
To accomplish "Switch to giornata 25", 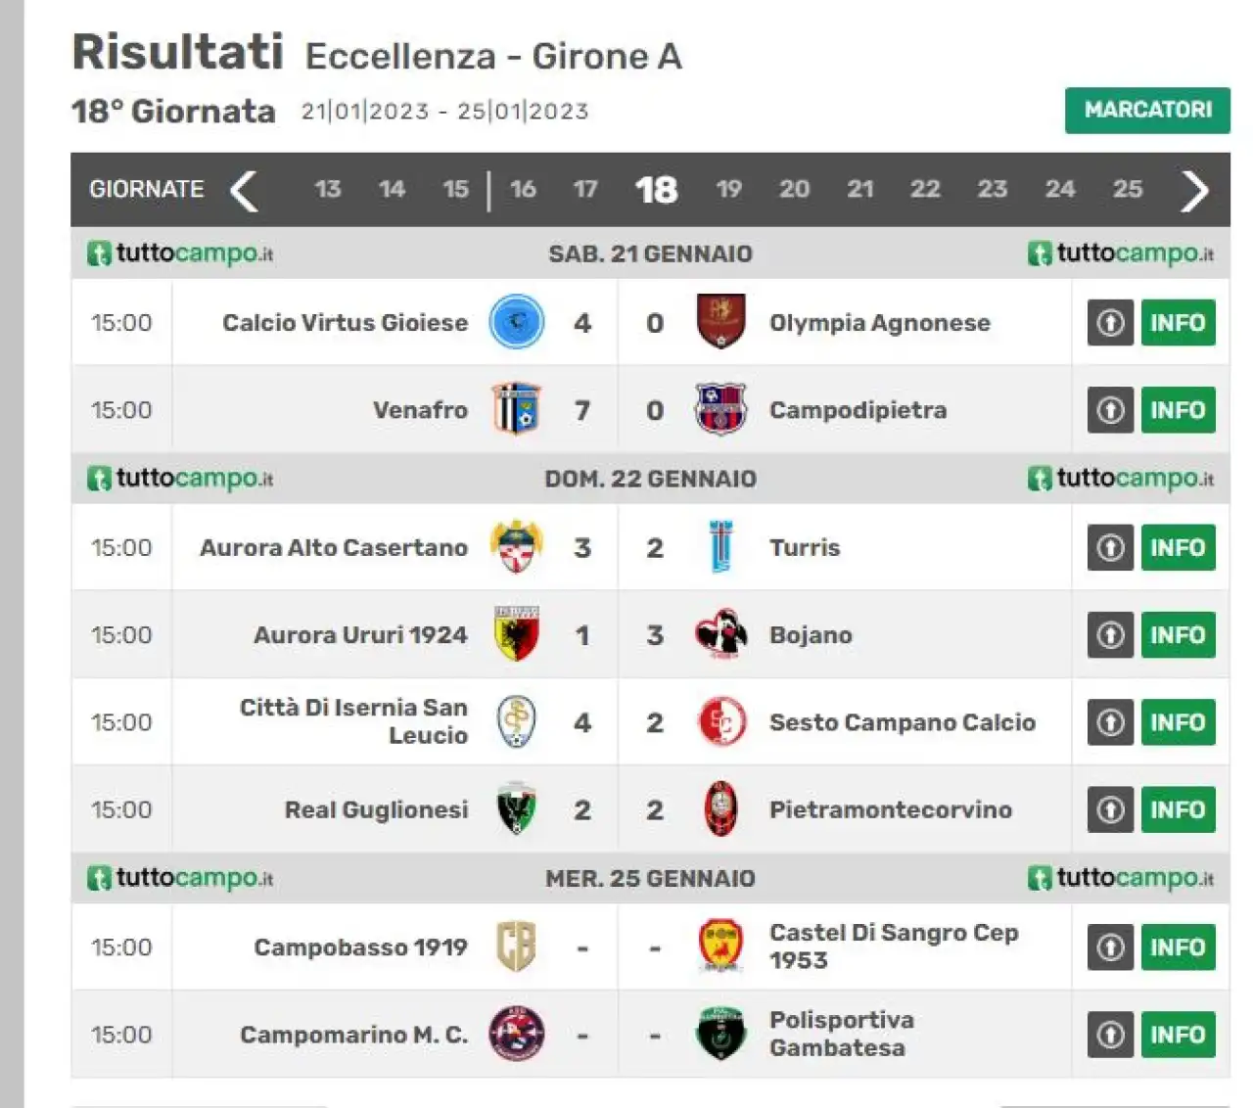I will pos(1128,189).
